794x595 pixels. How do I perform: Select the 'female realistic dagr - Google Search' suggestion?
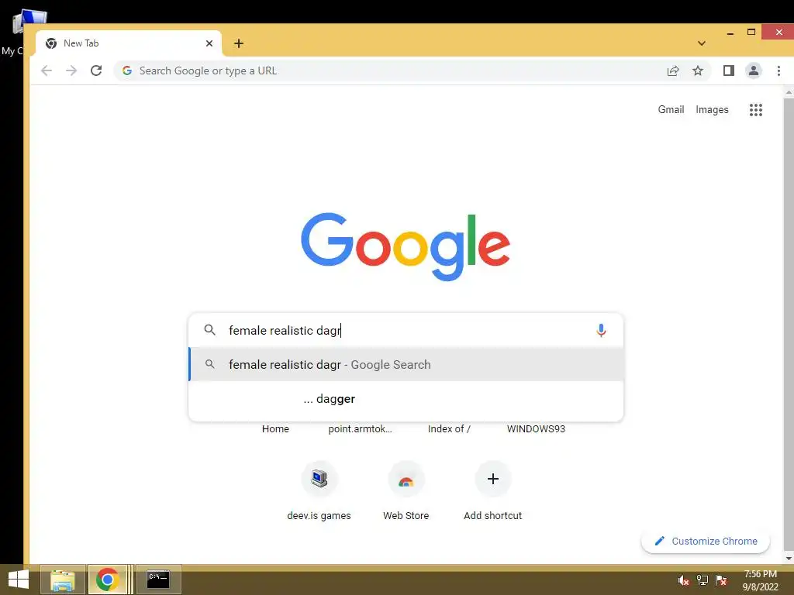406,365
